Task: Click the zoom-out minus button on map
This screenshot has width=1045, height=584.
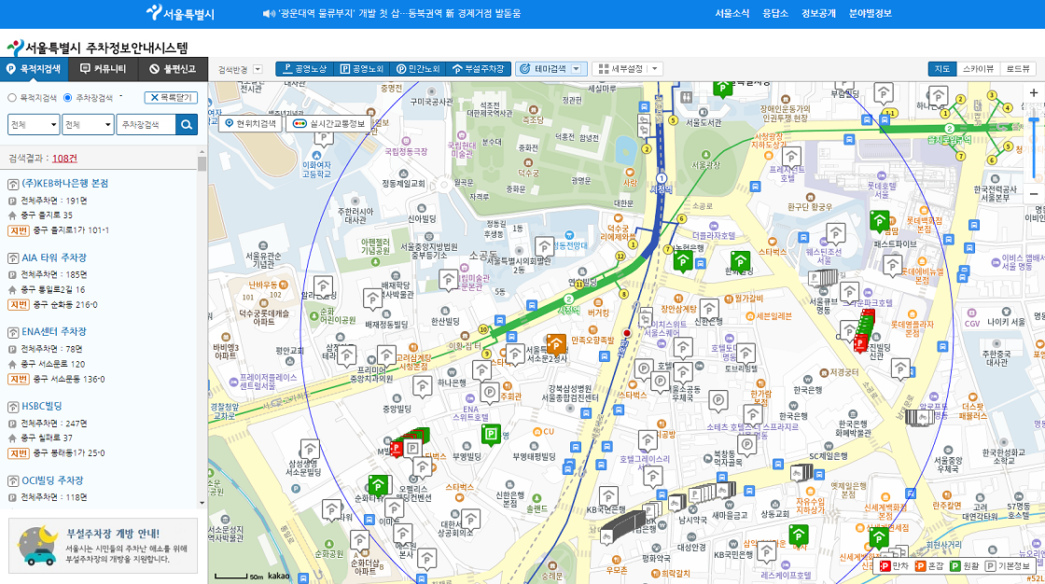Action: (x=1034, y=194)
